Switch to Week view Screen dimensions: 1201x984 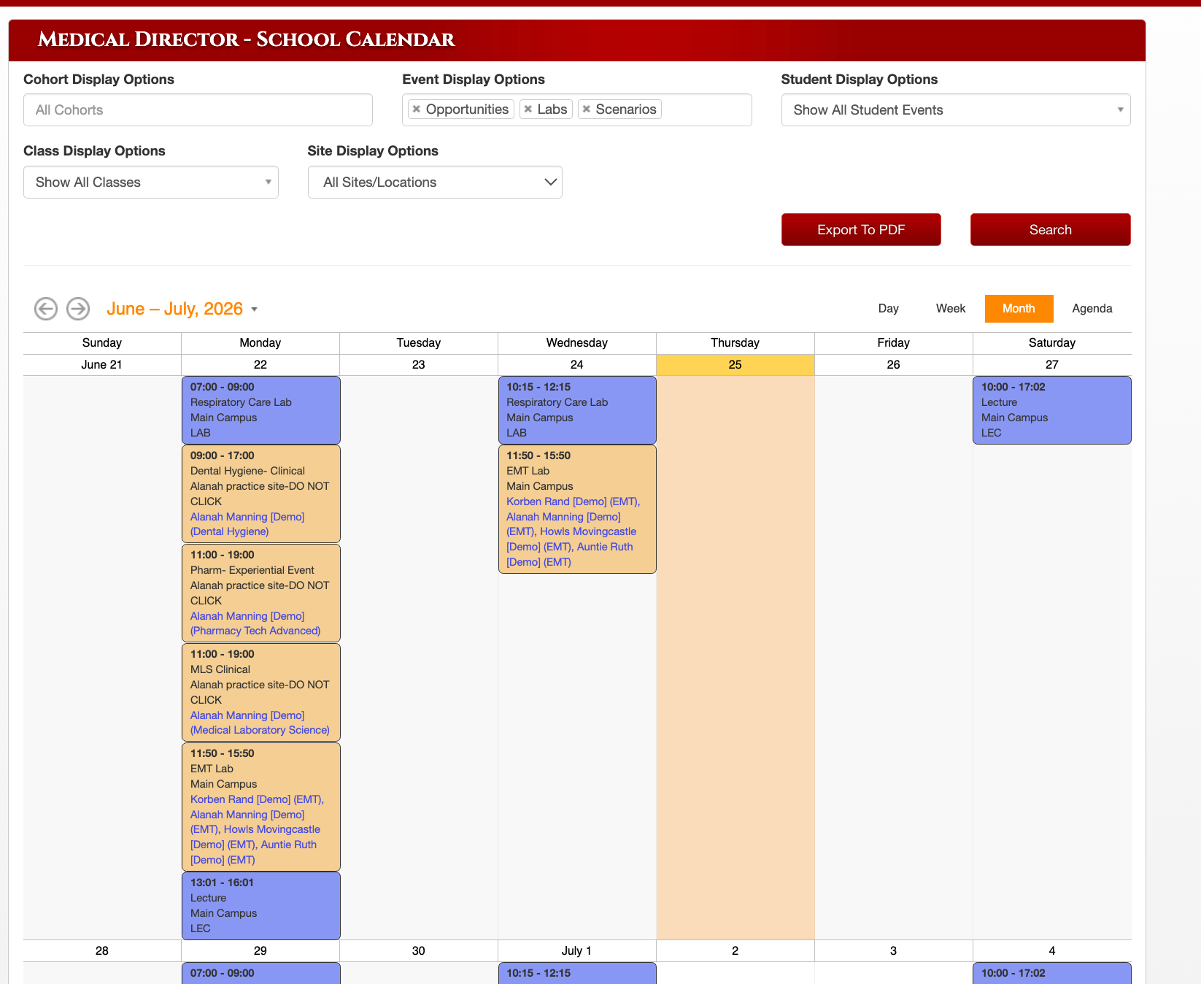click(951, 309)
